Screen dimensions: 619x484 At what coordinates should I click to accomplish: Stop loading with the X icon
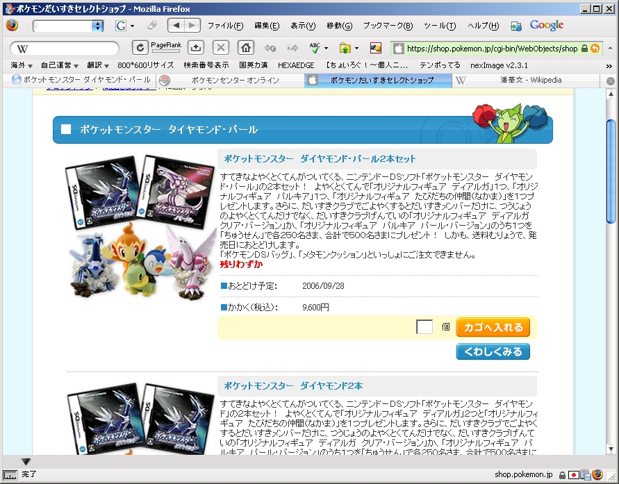221,48
